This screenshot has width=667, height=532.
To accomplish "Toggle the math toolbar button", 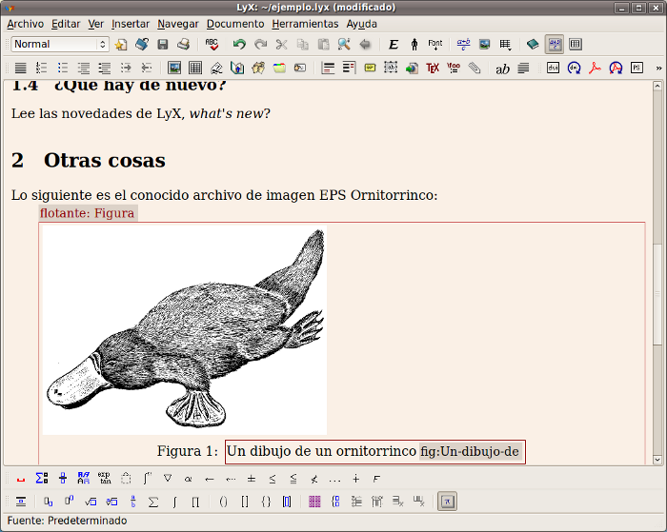I will click(555, 44).
